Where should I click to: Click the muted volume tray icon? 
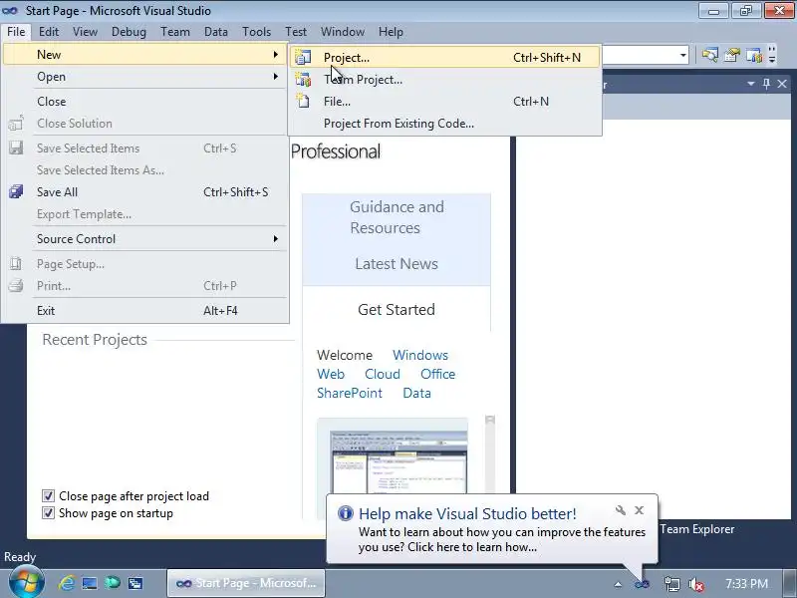pos(695,584)
